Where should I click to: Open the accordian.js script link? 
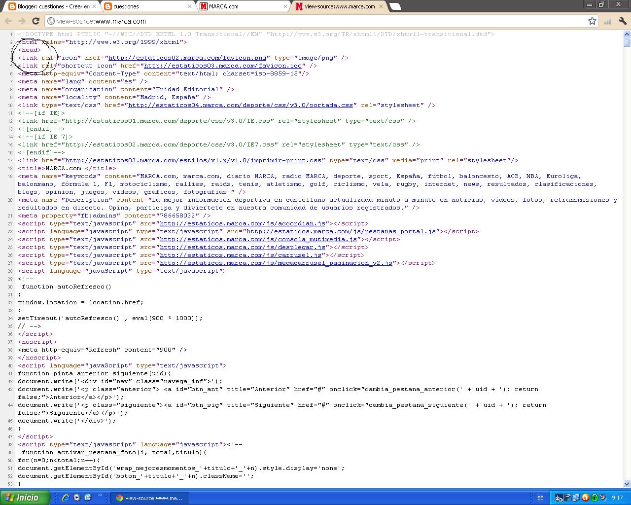click(243, 223)
